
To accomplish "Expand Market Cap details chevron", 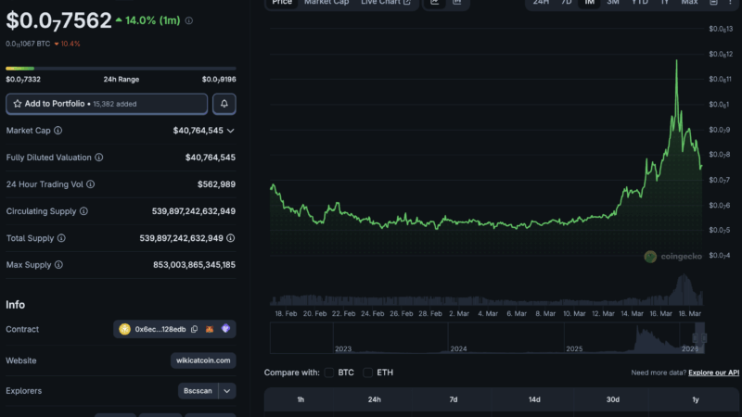I will pyautogui.click(x=230, y=131).
